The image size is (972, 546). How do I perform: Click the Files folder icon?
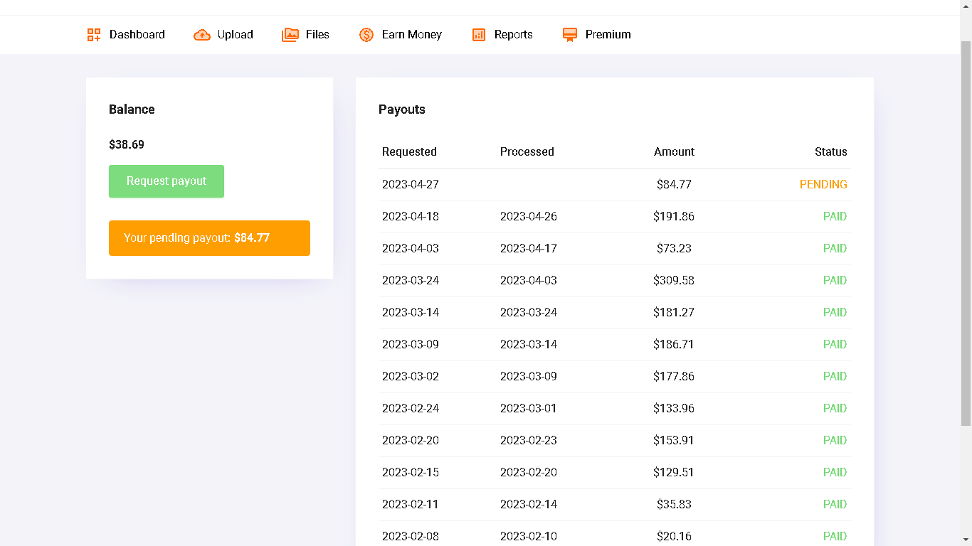click(x=290, y=35)
